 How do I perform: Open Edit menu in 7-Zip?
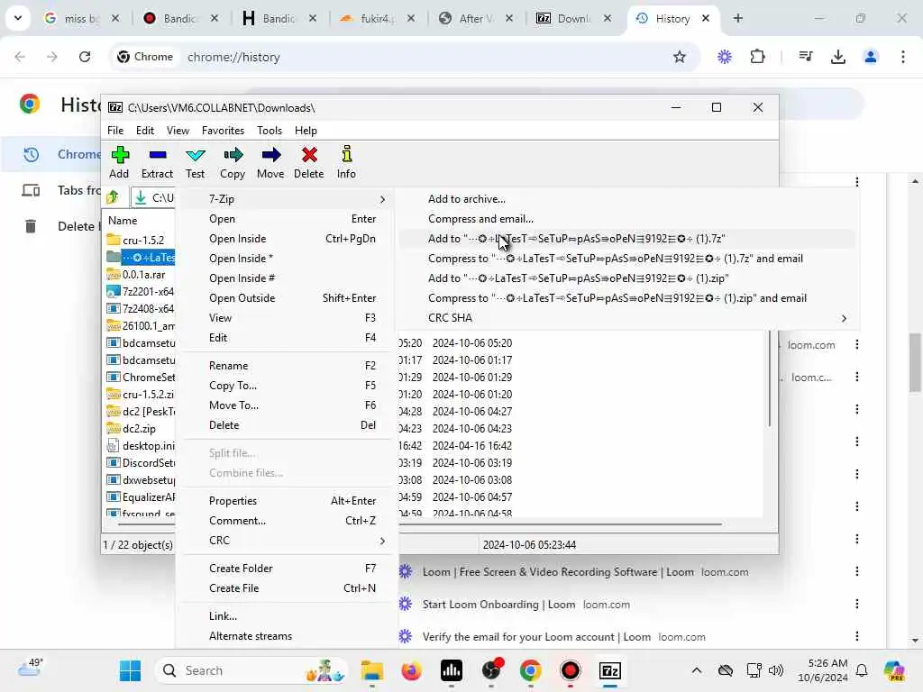[x=145, y=131]
